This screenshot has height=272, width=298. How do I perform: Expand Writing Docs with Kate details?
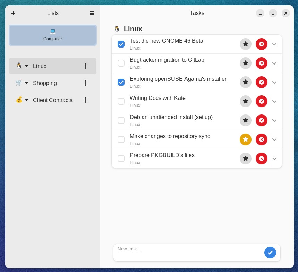274,101
